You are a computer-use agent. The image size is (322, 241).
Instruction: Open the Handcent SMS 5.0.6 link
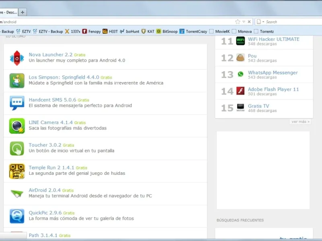click(52, 100)
